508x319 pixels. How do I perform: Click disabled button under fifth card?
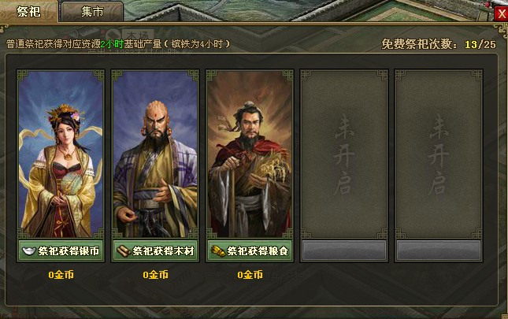tap(439, 250)
